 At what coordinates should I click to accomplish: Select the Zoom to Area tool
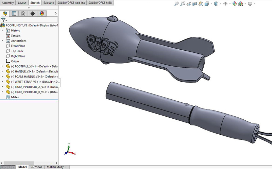point(183,4)
